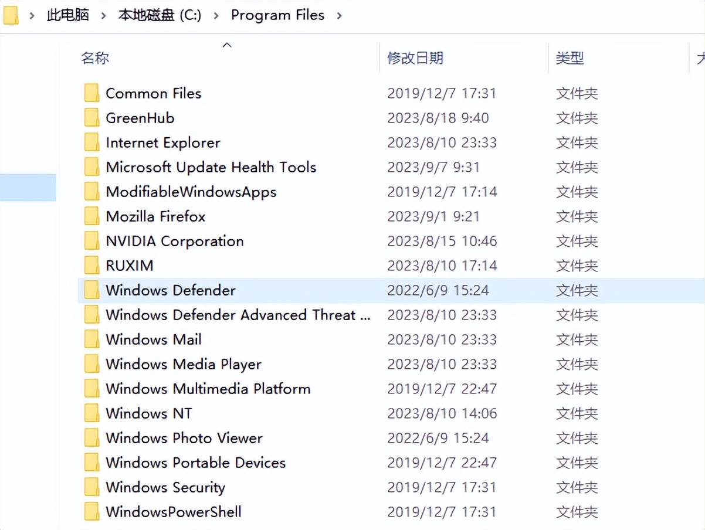Sort files by the 名称 column header
The width and height of the screenshot is (705, 530).
(95, 58)
